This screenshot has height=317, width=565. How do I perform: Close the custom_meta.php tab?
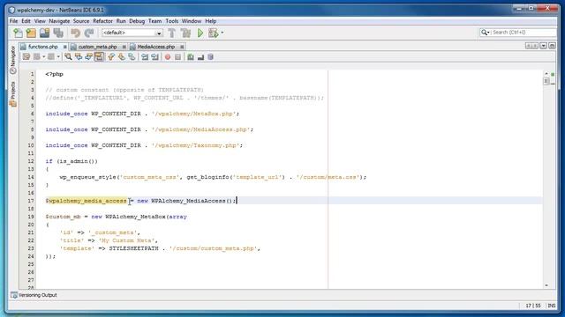pyautogui.click(x=124, y=47)
